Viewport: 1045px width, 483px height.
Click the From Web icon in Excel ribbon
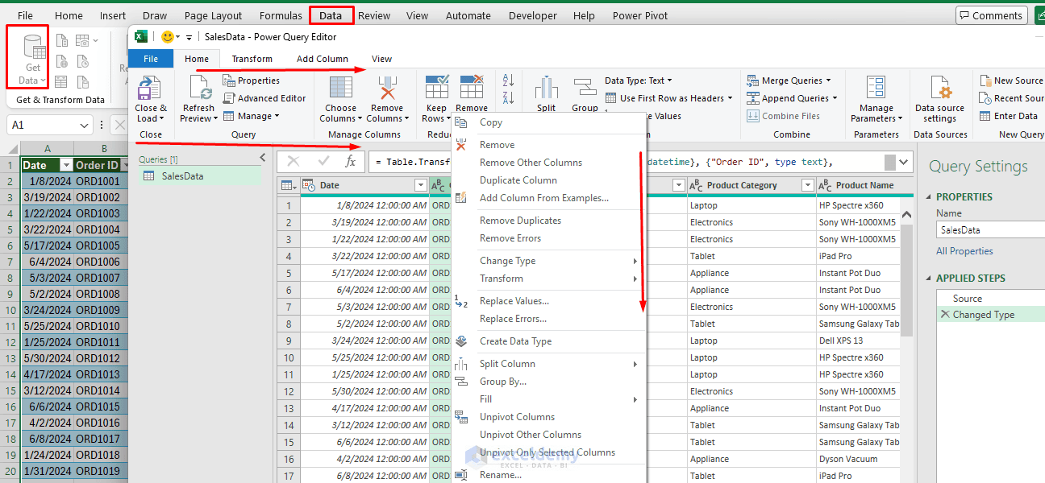pyautogui.click(x=62, y=61)
